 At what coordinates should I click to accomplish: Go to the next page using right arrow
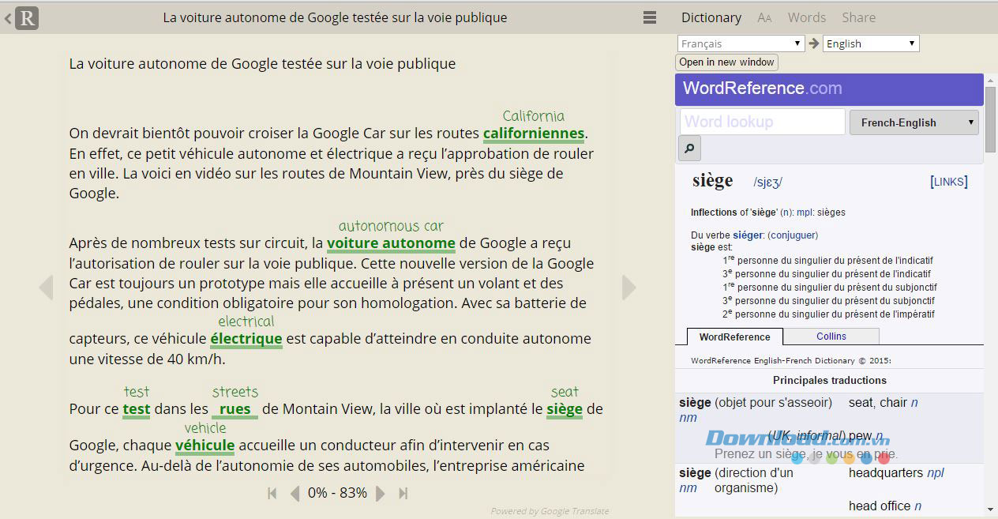pyautogui.click(x=628, y=288)
